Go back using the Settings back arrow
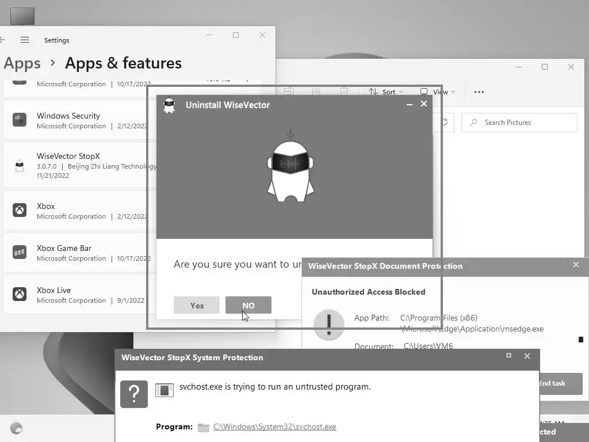The width and height of the screenshot is (589, 442). [2, 40]
